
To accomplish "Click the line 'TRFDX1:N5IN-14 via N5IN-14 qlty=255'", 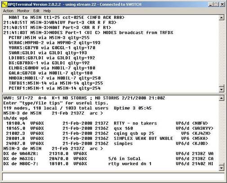I will (x=56, y=83).
